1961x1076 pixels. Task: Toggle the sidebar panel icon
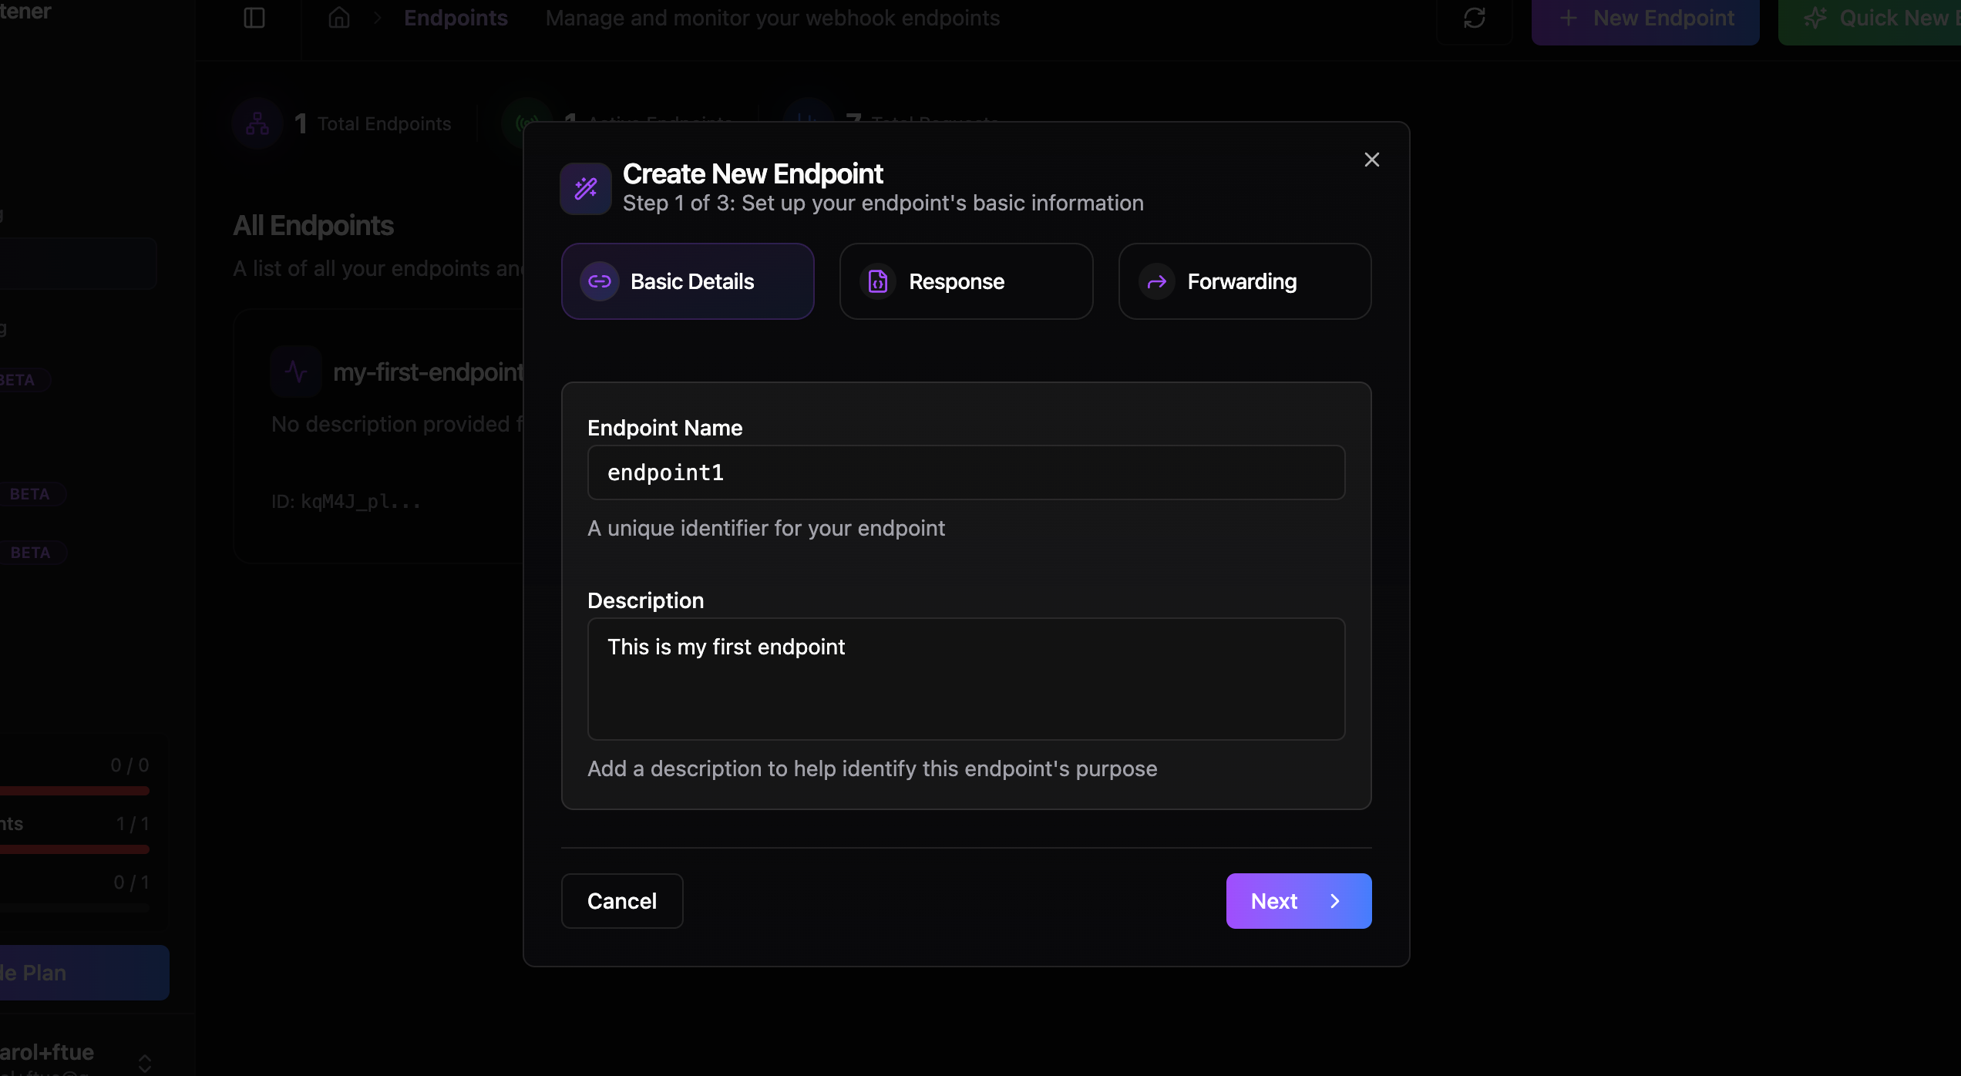pos(254,18)
